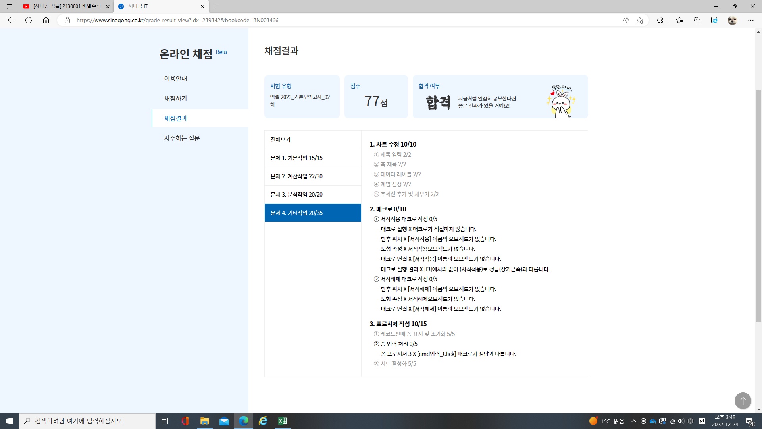This screenshot has height=429, width=762.
Task: Click 전체보기 to view all results
Action: (x=281, y=140)
